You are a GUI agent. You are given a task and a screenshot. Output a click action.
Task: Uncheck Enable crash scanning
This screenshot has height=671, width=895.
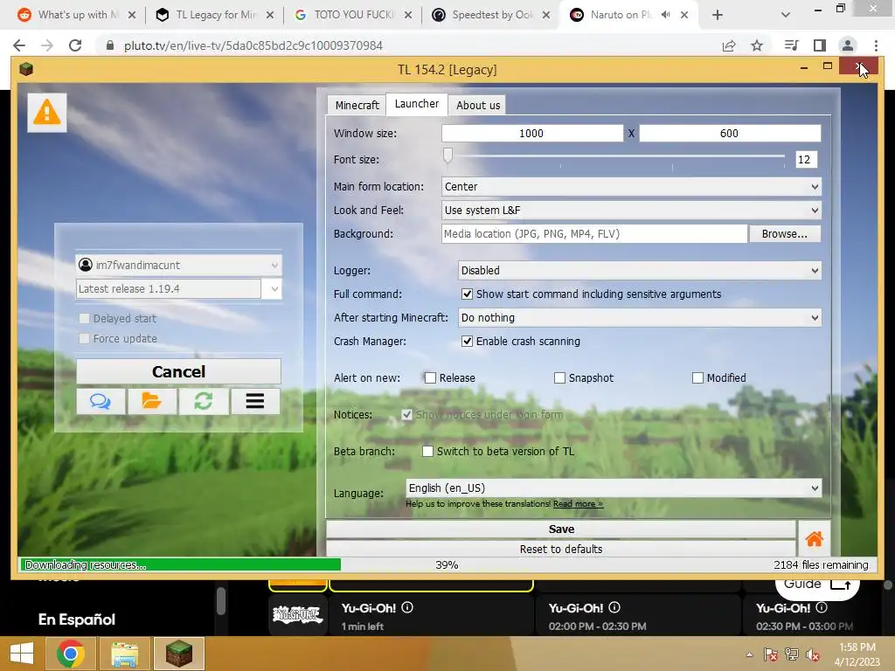[467, 342]
